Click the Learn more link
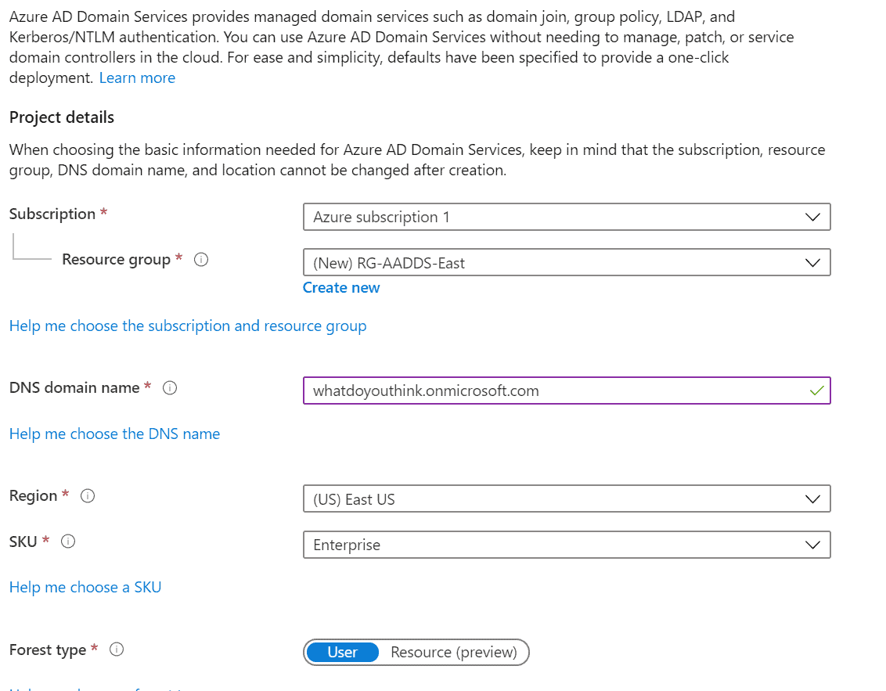 tap(137, 77)
